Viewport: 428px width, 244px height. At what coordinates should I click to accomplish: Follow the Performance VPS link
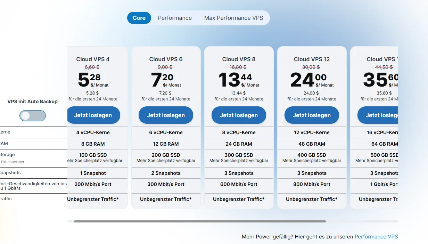pyautogui.click(x=376, y=237)
